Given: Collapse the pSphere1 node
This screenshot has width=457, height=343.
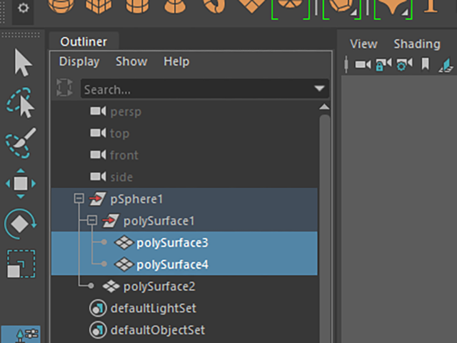Looking at the screenshot, I should point(79,199).
